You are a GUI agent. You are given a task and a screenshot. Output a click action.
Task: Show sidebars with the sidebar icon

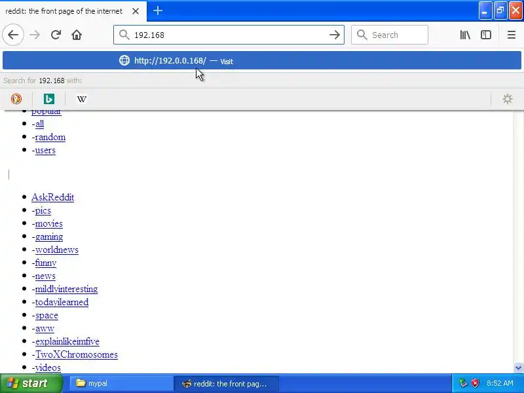tap(486, 35)
